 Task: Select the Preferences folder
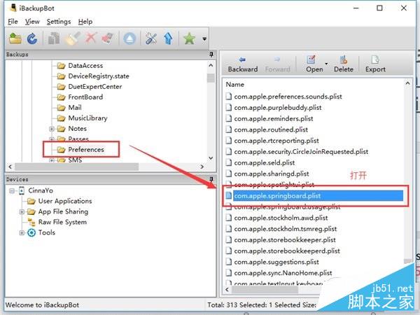tap(86, 150)
